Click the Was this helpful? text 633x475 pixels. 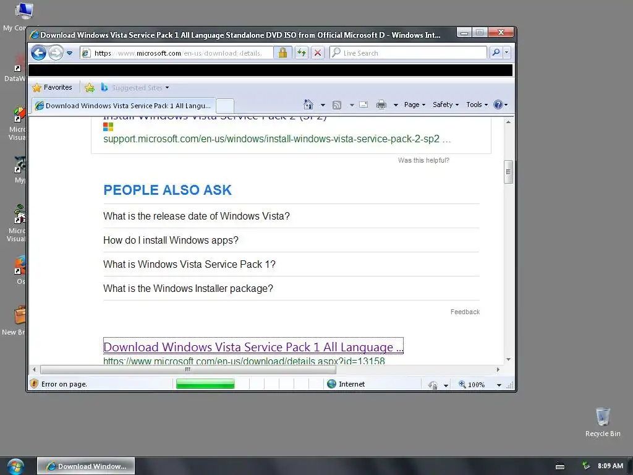point(423,160)
